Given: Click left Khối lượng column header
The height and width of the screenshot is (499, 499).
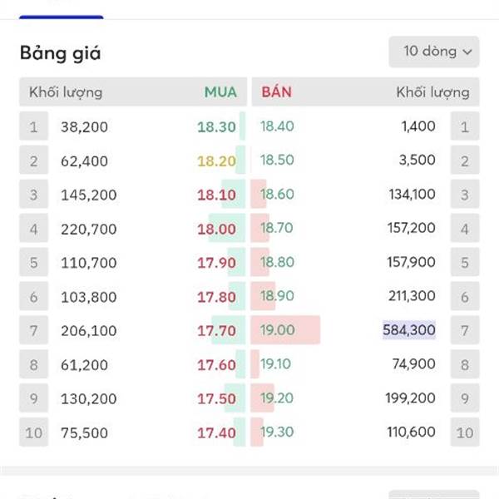Looking at the screenshot, I should tap(66, 92).
